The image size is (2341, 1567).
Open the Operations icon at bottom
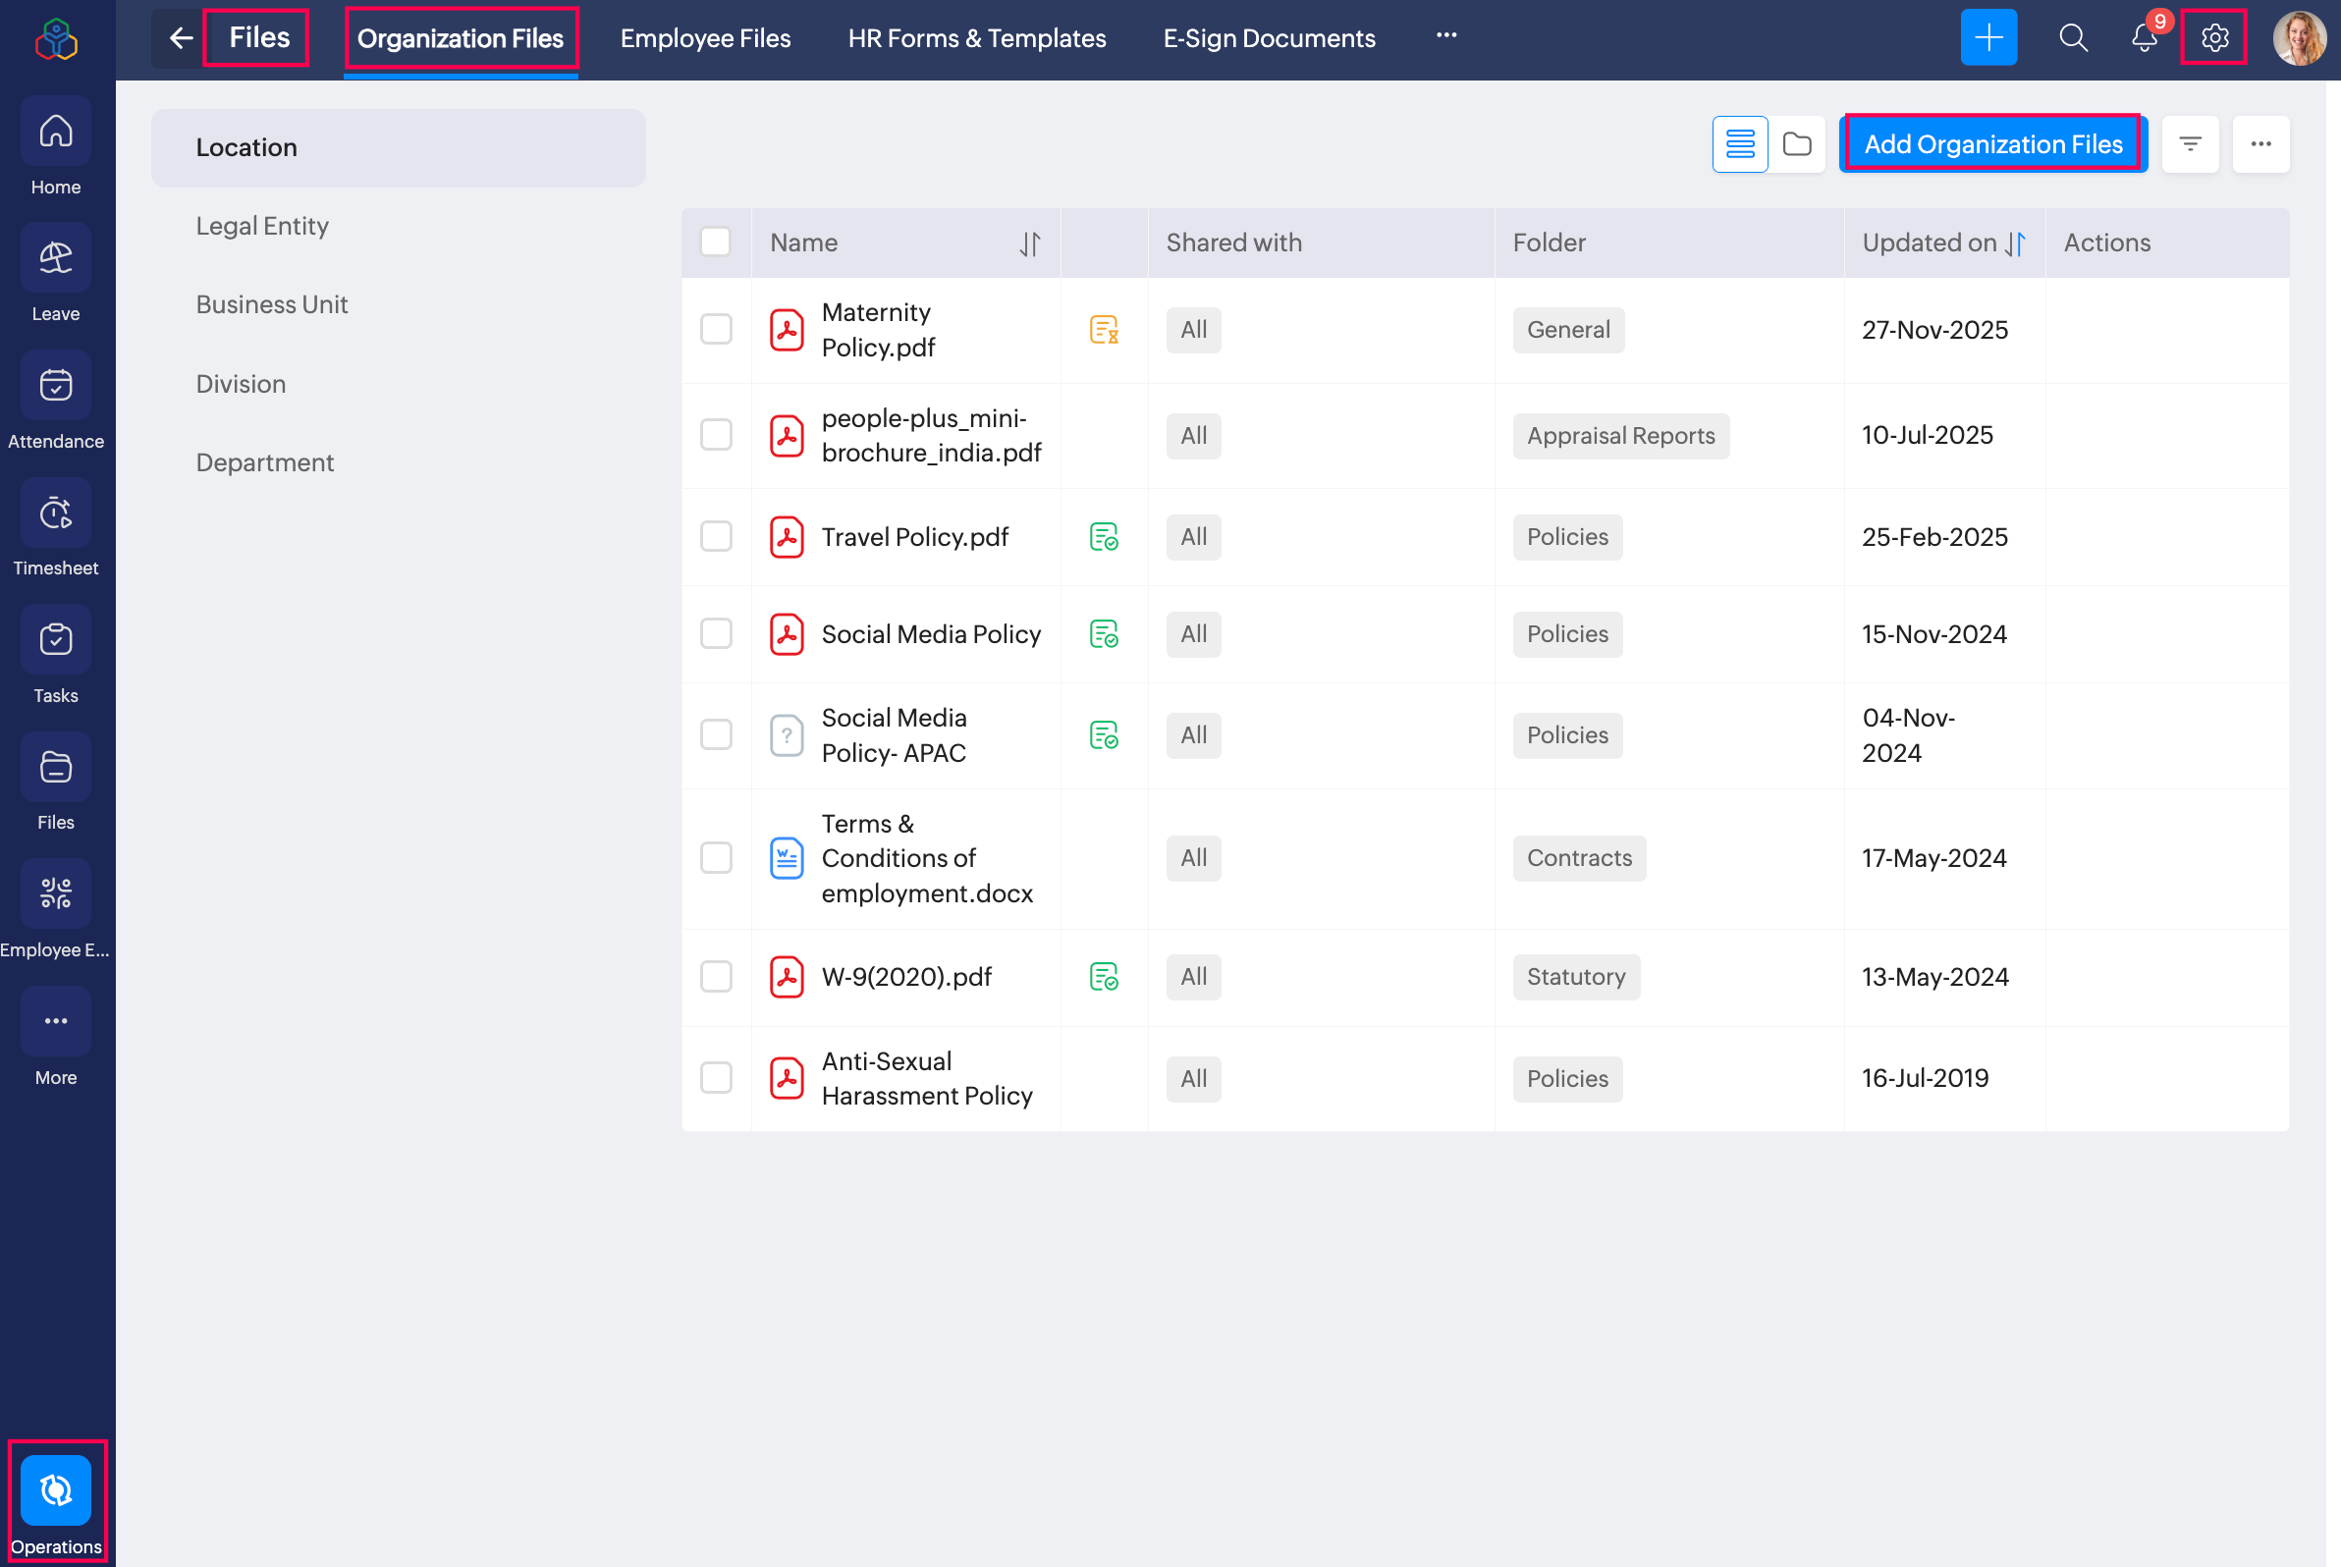tap(56, 1490)
